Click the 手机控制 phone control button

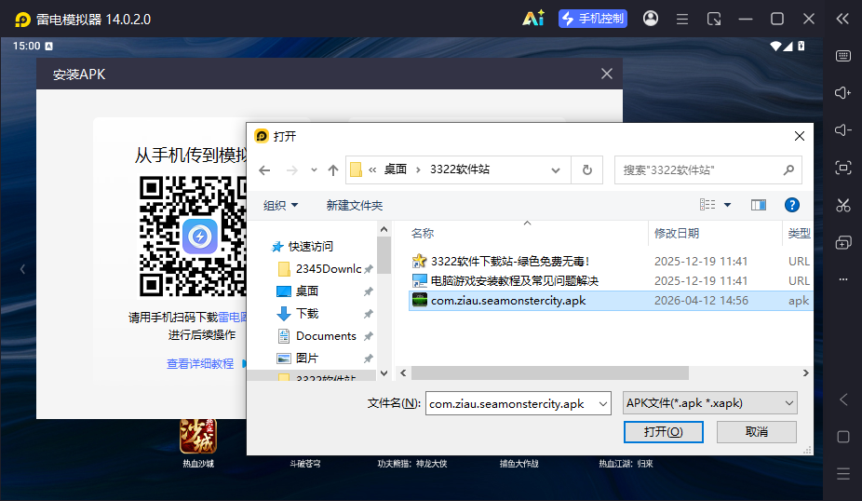click(x=593, y=19)
